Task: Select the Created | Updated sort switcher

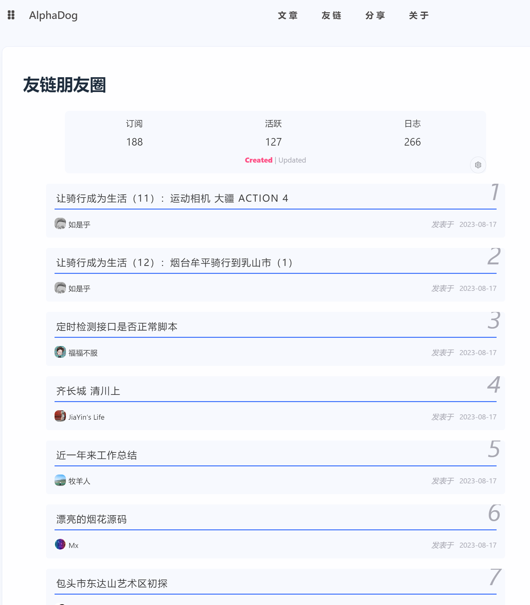Action: click(x=275, y=160)
